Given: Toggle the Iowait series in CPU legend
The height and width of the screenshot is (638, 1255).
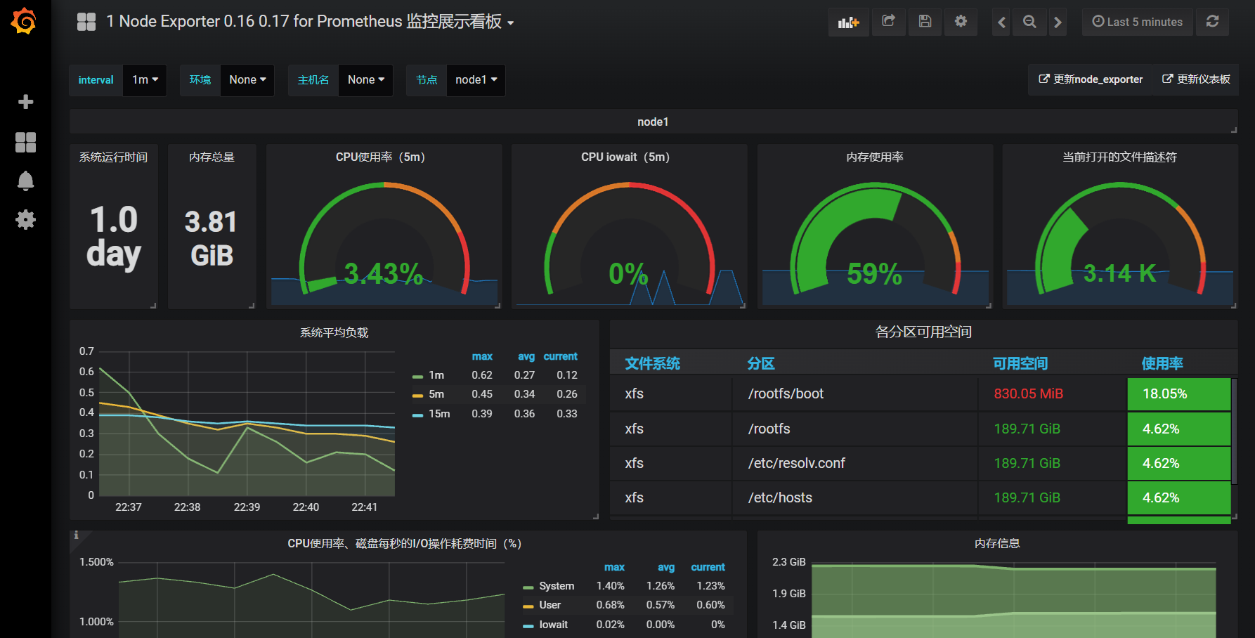Looking at the screenshot, I should tap(553, 625).
